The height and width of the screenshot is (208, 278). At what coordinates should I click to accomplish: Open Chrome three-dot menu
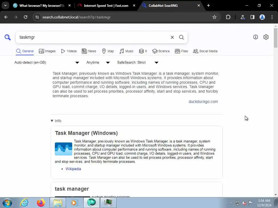click(272, 17)
